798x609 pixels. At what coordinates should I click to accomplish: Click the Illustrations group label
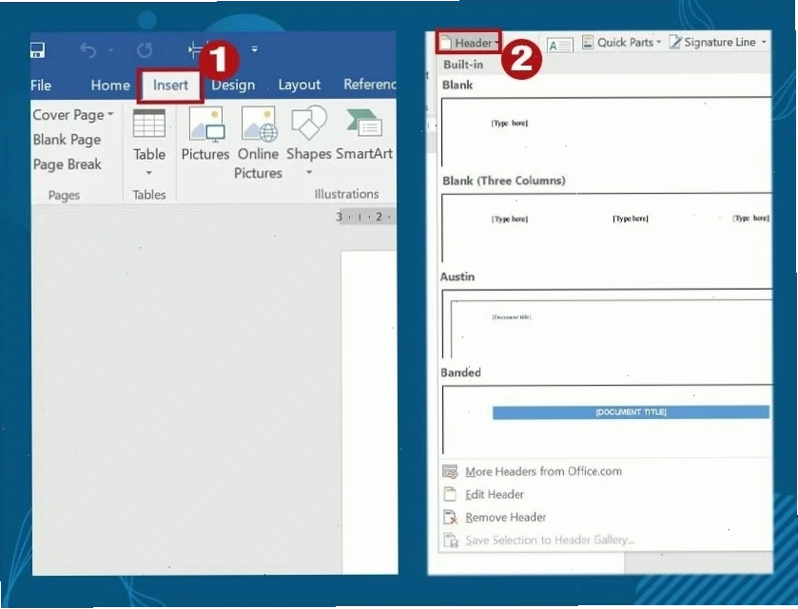click(x=346, y=194)
